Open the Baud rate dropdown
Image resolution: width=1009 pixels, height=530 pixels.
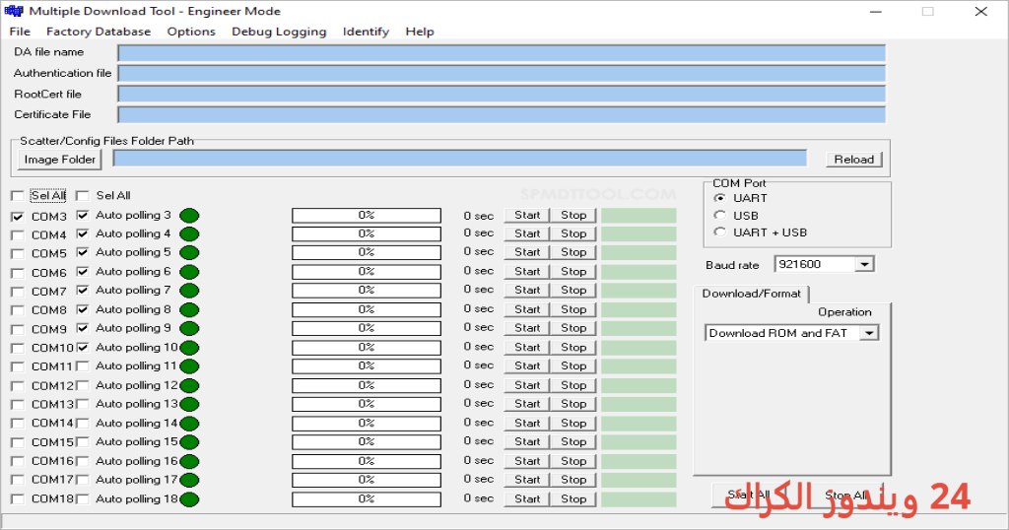pyautogui.click(x=864, y=264)
